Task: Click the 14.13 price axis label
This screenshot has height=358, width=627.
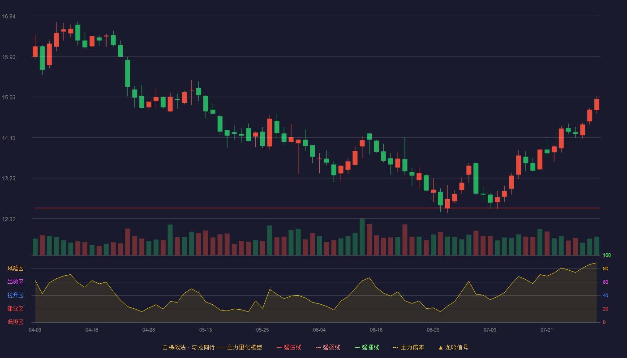Action: (9, 138)
